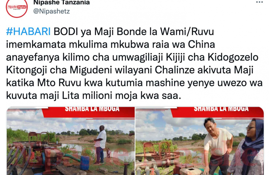Click the word Kidogozelo in tweet text

click(x=233, y=57)
